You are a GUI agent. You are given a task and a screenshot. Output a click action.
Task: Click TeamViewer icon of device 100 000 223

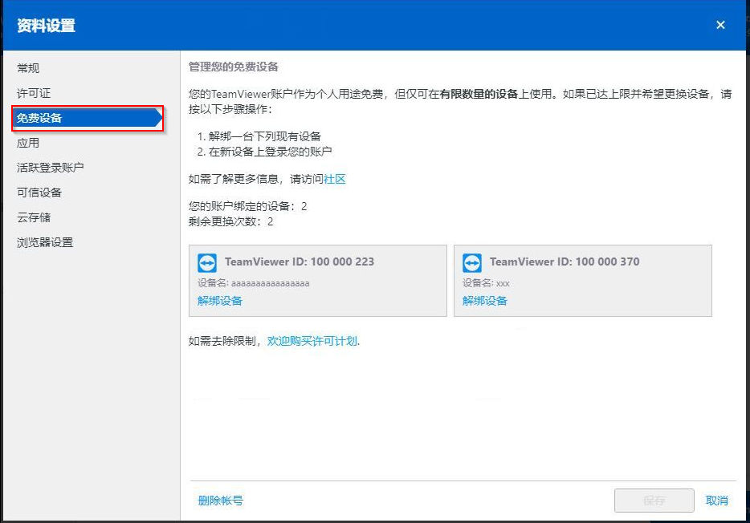tap(207, 262)
